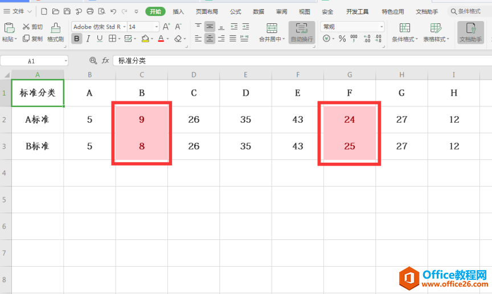The width and height of the screenshot is (492, 294).
Task: Align text to bottom of cell
Action: pyautogui.click(x=221, y=27)
